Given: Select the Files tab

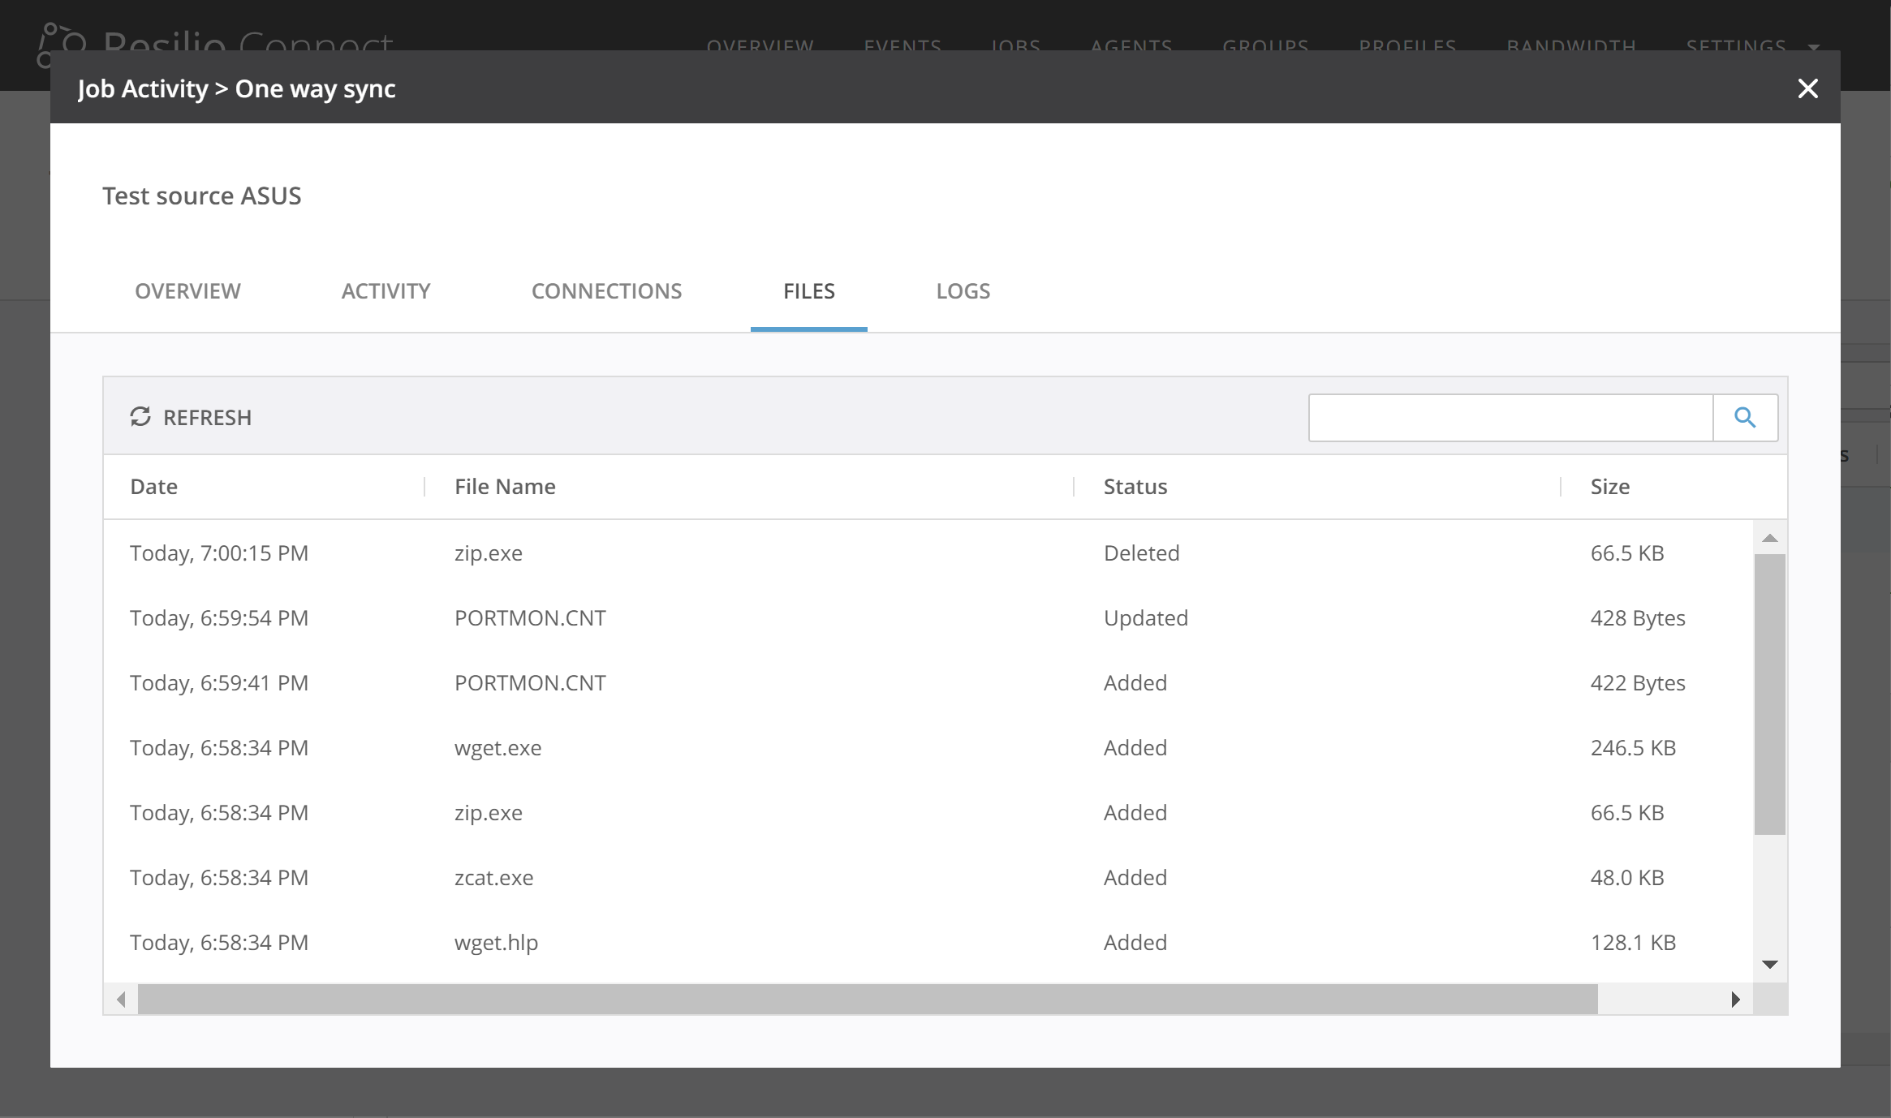Looking at the screenshot, I should coord(808,291).
